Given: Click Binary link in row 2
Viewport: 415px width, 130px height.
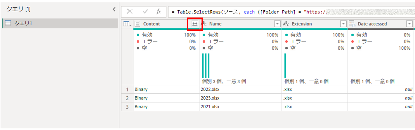Looking at the screenshot, I should (141, 98).
